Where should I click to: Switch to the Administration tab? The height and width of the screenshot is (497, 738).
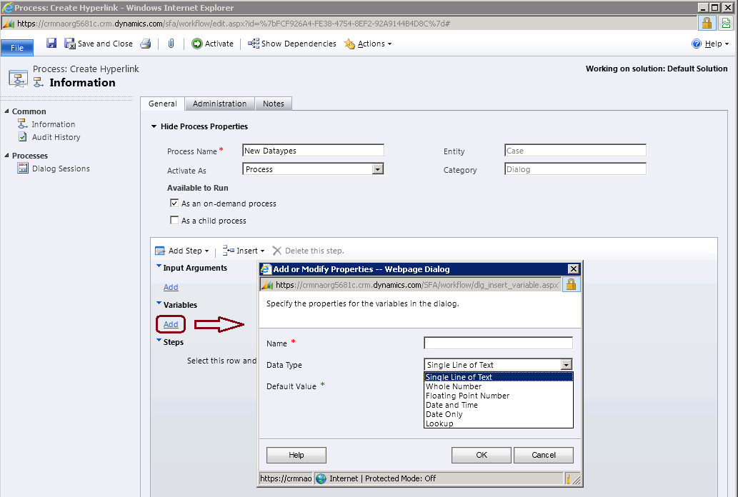219,104
